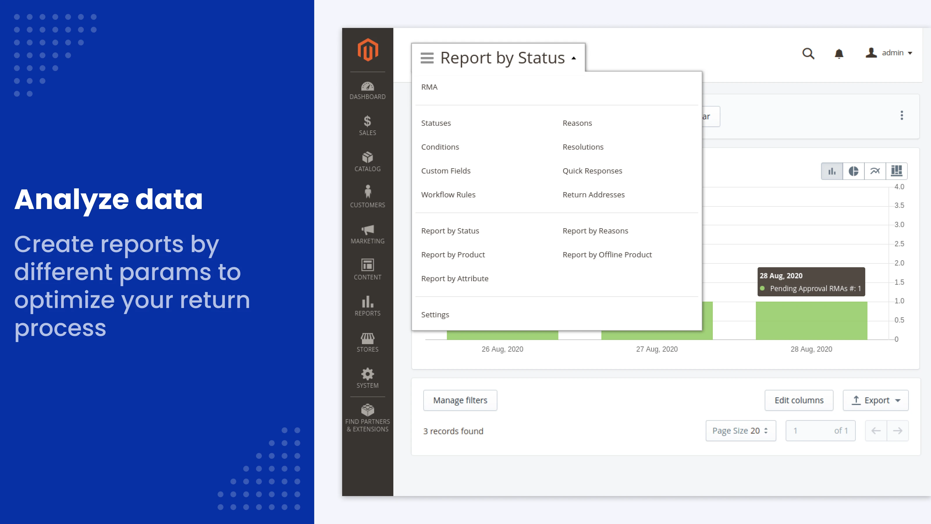Viewport: 931px width, 524px height.
Task: Switch chart to stacked grid view
Action: (896, 171)
